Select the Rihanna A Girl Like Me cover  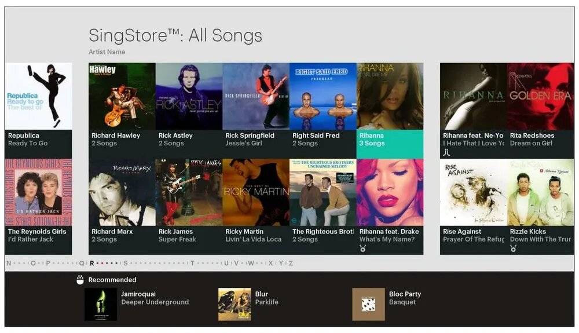tap(390, 96)
